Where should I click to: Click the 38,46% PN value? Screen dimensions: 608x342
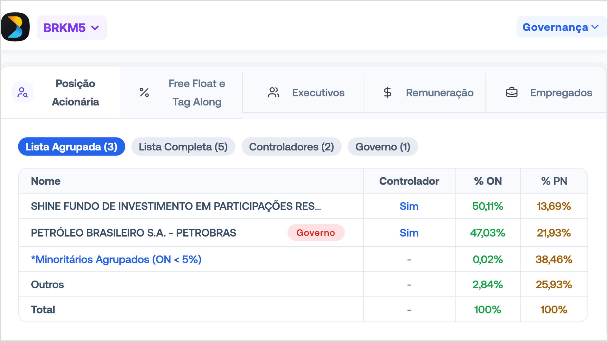tap(554, 259)
